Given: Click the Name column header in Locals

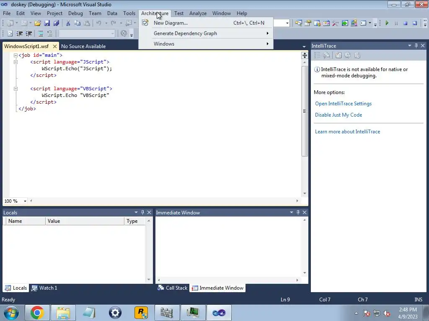Looking at the screenshot, I should (x=26, y=221).
